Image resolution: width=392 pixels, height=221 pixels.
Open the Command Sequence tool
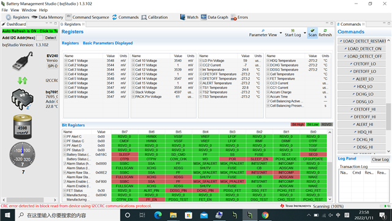click(88, 17)
